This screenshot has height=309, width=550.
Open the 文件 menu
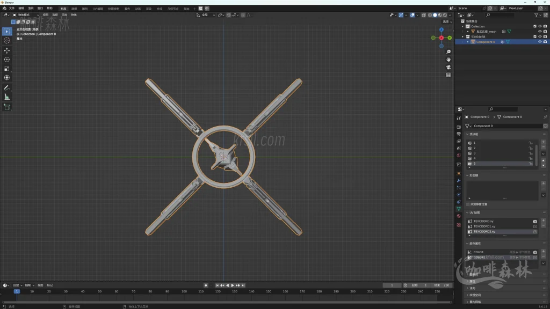(x=12, y=9)
